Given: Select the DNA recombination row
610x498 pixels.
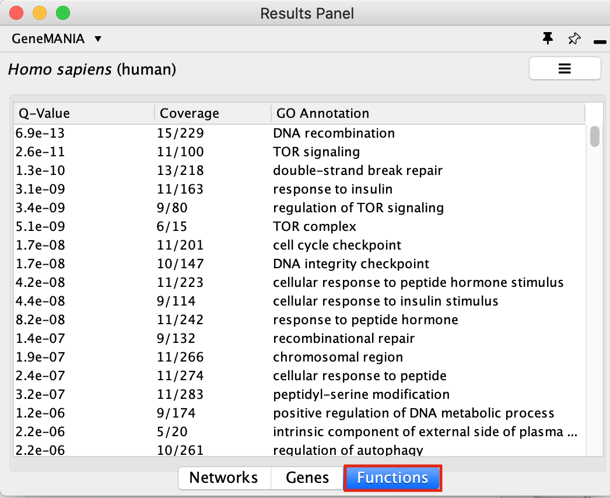Looking at the screenshot, I should (x=334, y=133).
